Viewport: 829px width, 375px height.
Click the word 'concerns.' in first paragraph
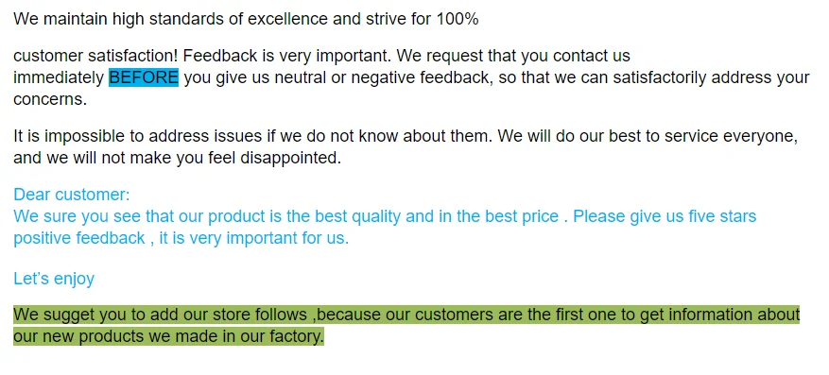50,99
